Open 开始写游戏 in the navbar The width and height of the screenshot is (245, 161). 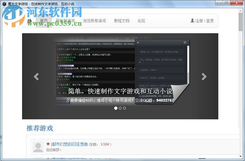click(65, 21)
